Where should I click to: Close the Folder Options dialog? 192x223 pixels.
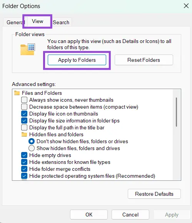186,6
